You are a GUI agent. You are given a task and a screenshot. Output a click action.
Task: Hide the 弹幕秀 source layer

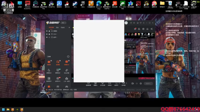coord(47,31)
